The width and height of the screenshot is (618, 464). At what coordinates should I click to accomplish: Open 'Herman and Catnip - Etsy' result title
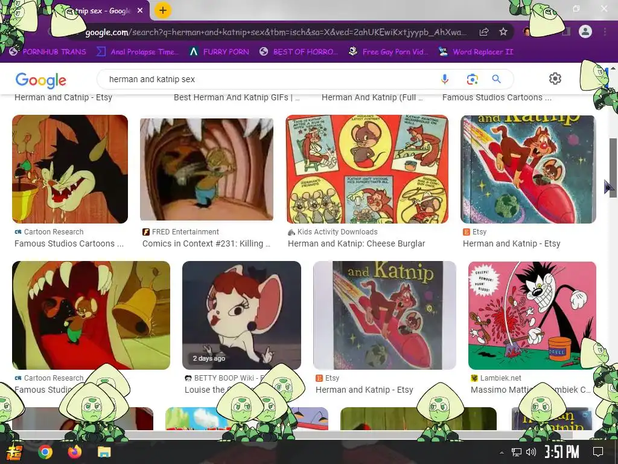[x=63, y=97]
